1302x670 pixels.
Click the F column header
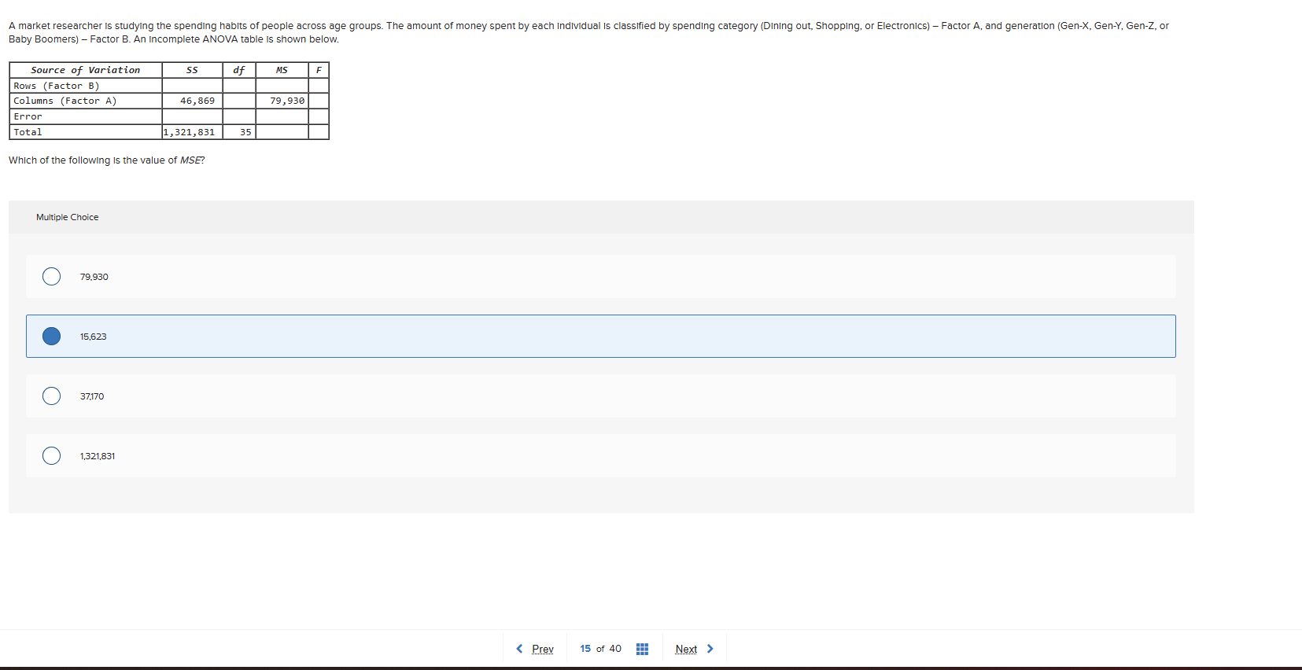319,70
